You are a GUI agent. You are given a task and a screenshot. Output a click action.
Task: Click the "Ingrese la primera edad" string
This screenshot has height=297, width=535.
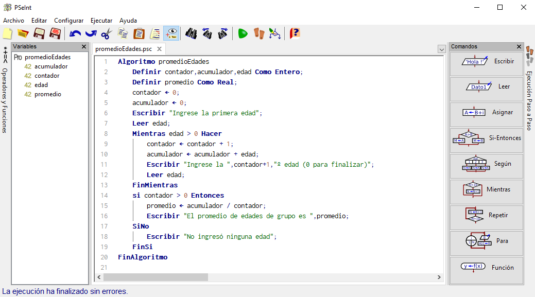coord(214,113)
